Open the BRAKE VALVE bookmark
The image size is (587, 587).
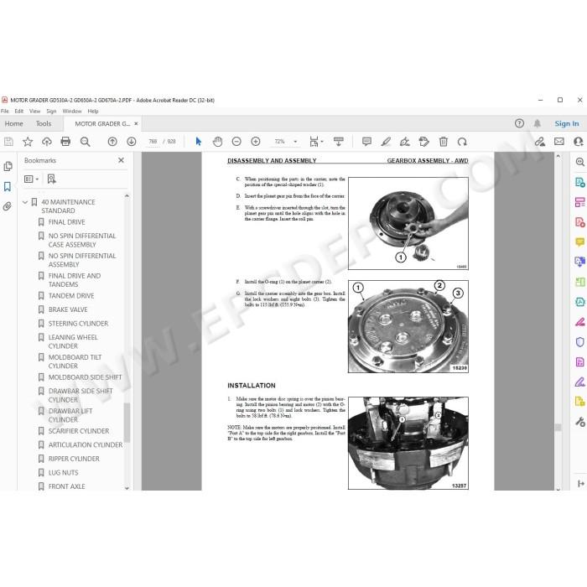coord(68,309)
